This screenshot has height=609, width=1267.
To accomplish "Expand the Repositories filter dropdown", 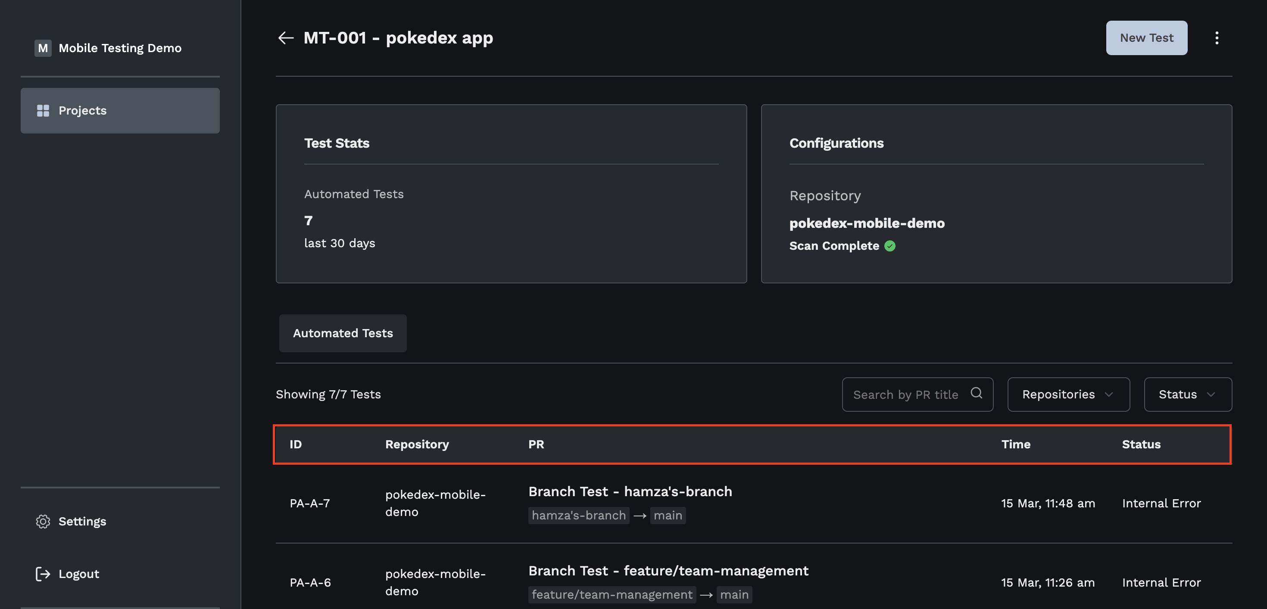I will 1068,394.
